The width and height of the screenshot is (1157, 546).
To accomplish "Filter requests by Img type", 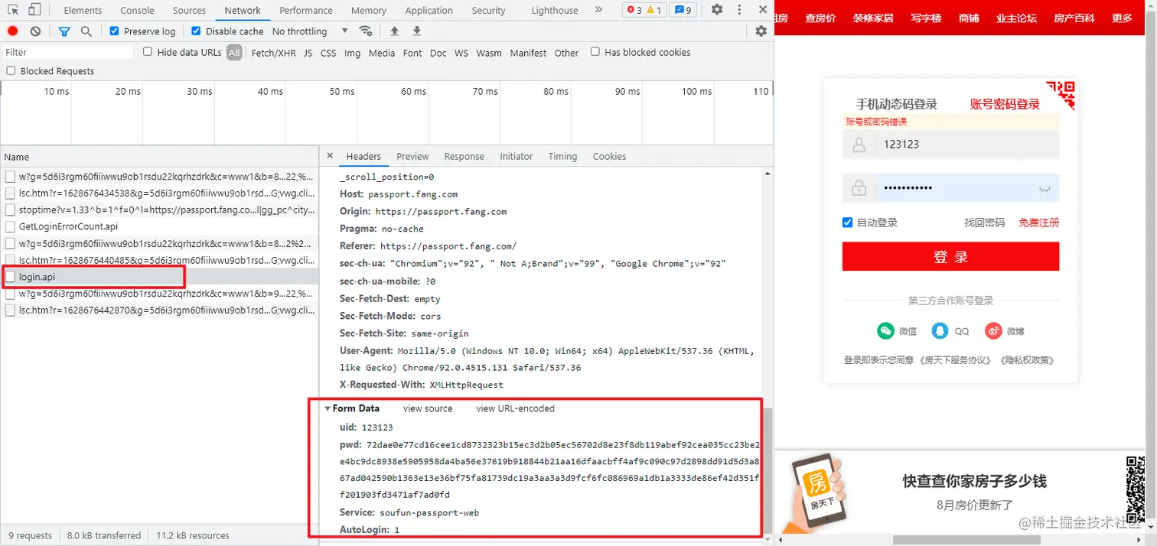I will point(352,53).
